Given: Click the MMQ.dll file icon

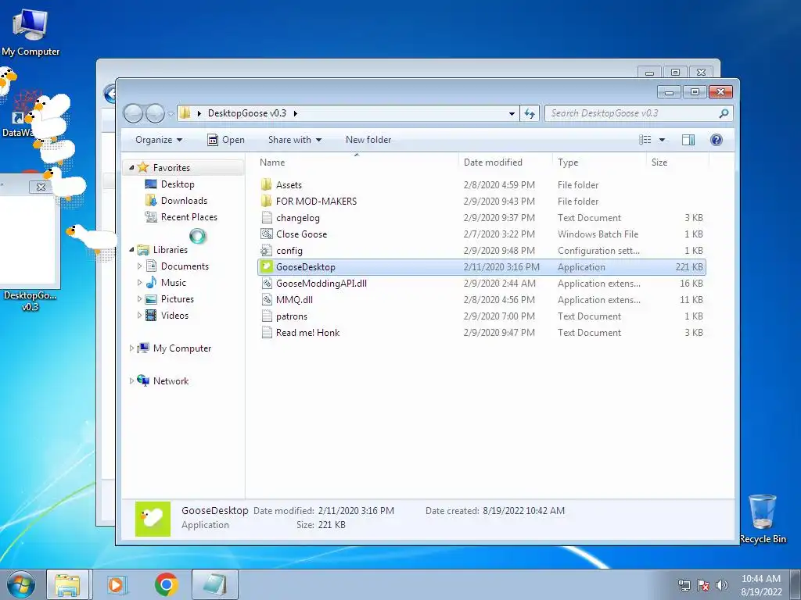Looking at the screenshot, I should point(266,299).
